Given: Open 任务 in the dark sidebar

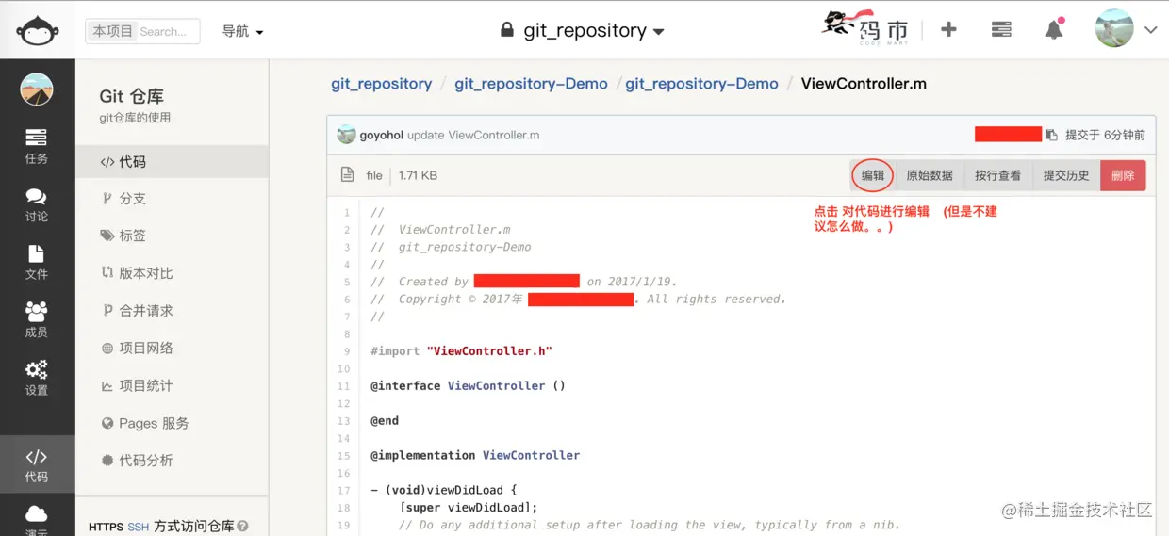Looking at the screenshot, I should pos(37,146).
